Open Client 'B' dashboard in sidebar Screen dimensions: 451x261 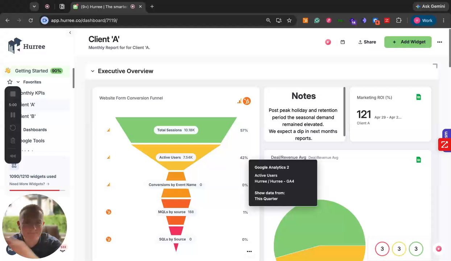click(28, 116)
